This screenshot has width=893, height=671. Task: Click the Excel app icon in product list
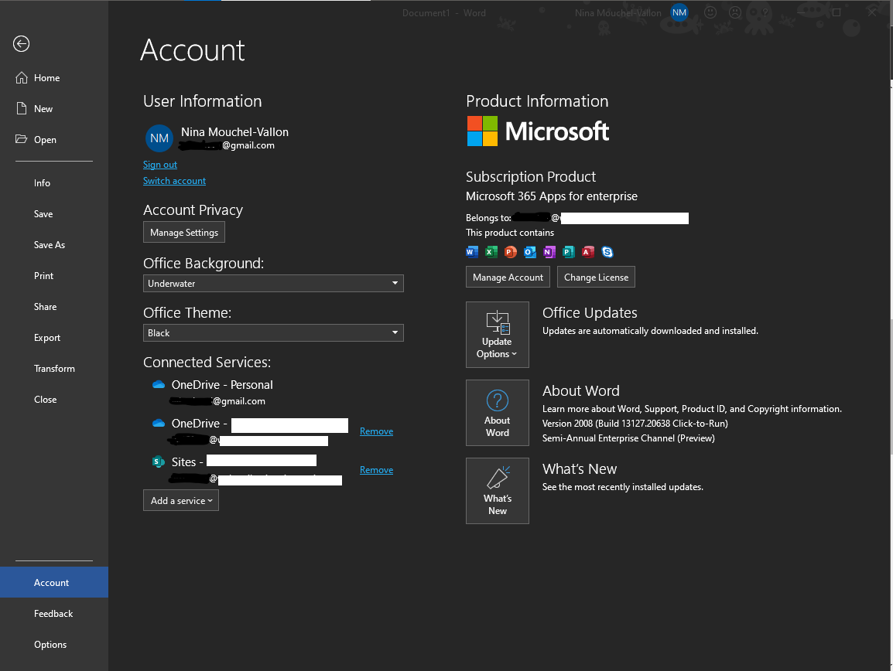coord(491,251)
